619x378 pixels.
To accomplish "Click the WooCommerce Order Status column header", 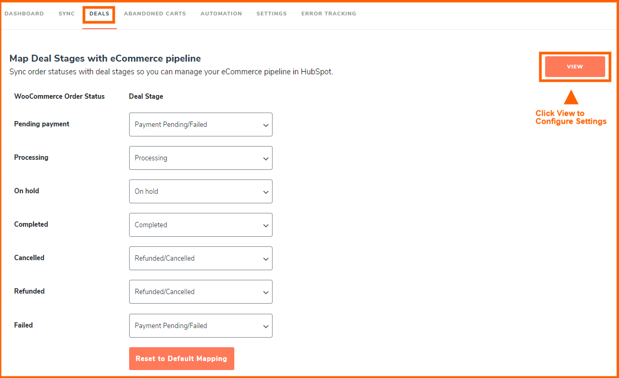I will click(60, 97).
